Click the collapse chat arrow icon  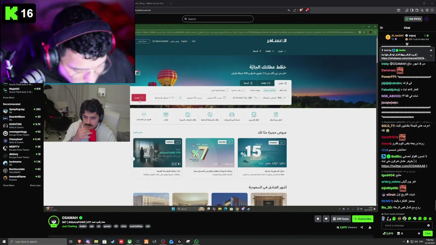click(381, 28)
